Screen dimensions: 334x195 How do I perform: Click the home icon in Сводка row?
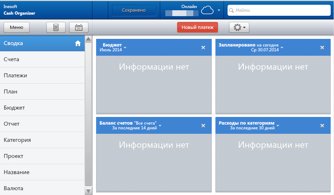click(x=78, y=44)
